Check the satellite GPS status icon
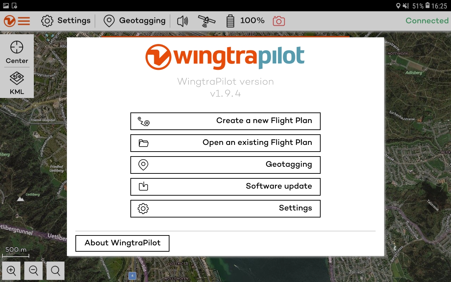 [x=207, y=21]
